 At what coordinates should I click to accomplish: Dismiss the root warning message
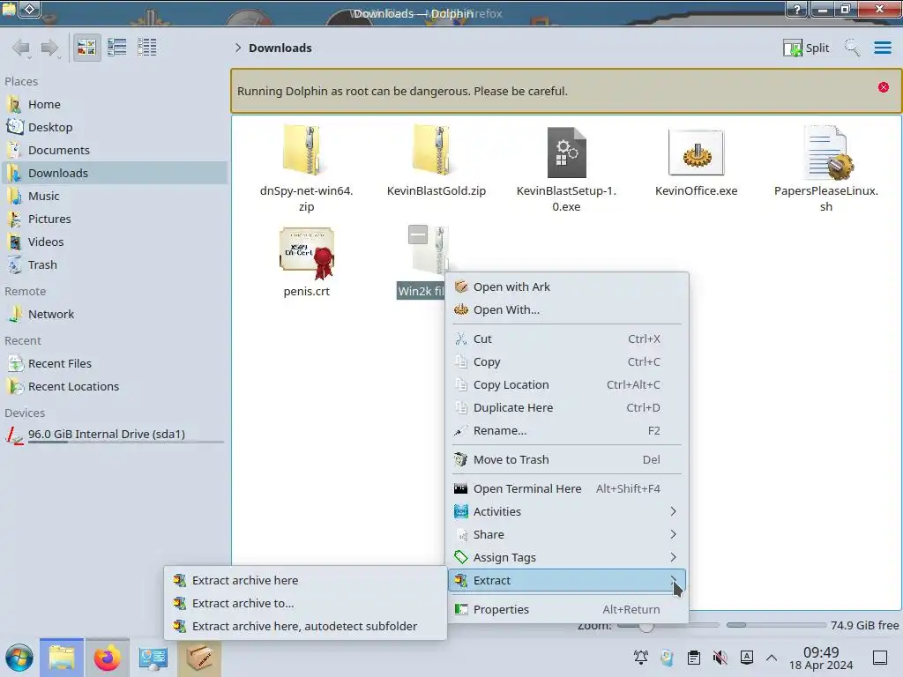pos(884,87)
